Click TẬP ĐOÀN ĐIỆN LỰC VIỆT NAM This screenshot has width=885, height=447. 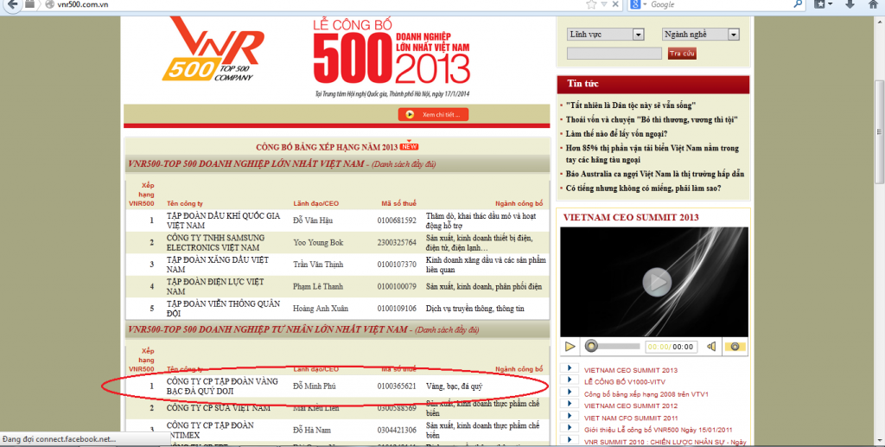click(215, 286)
